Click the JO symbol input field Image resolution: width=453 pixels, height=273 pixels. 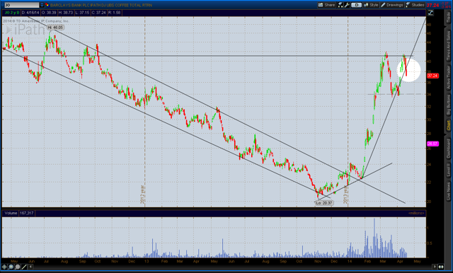click(21, 5)
